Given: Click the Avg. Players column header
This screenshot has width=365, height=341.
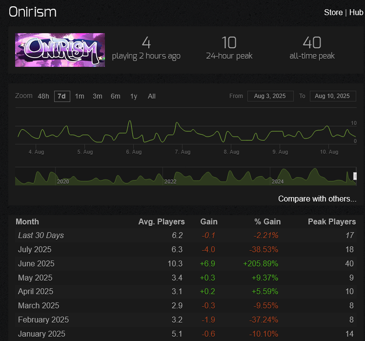Looking at the screenshot, I should pos(162,221).
